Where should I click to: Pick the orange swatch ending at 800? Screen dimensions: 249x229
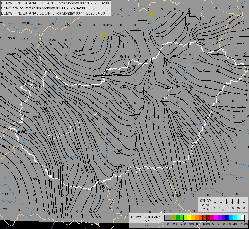[197, 218]
